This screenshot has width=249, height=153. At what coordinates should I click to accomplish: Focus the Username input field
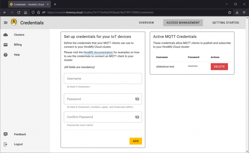pyautogui.click(x=103, y=78)
